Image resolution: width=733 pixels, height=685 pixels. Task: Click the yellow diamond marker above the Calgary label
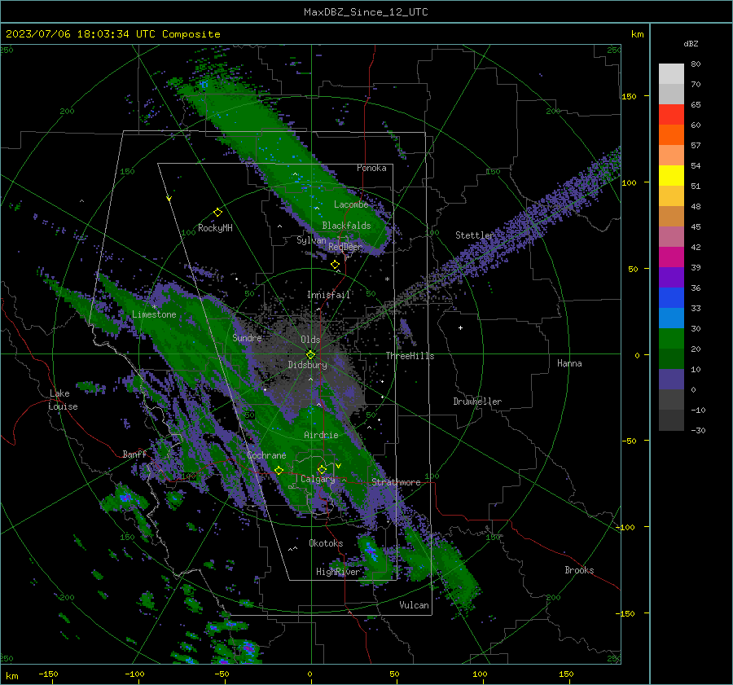pyautogui.click(x=322, y=469)
